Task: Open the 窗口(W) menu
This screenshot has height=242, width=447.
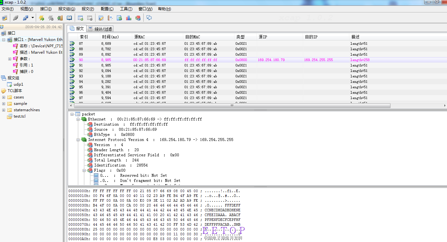Action: click(x=146, y=9)
